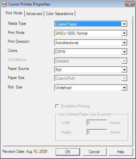
Task: Expand the Media Type dropdown arrow
Action: [124, 24]
